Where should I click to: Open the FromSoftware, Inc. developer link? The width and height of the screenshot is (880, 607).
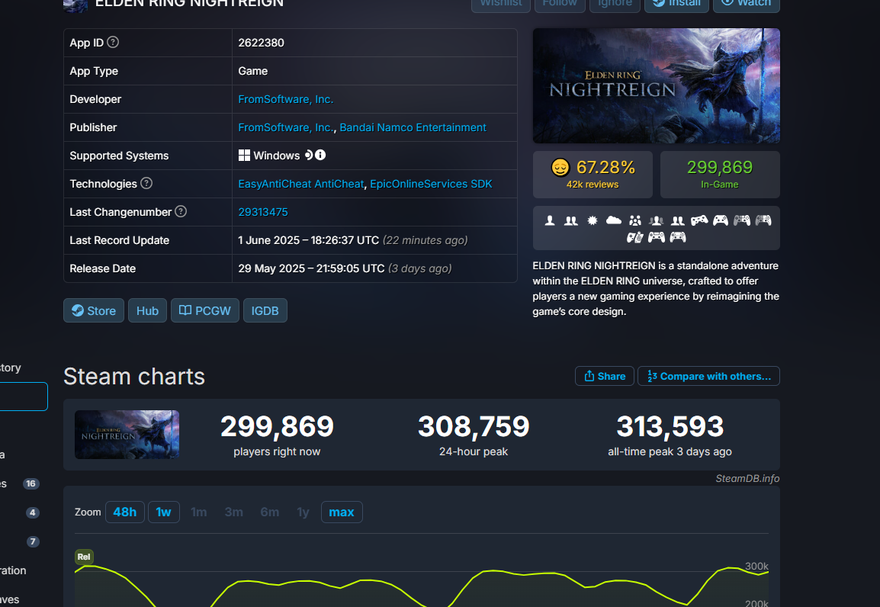(x=286, y=99)
